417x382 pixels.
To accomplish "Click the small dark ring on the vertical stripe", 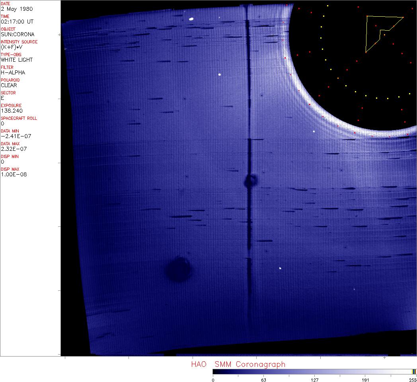I will [251, 181].
